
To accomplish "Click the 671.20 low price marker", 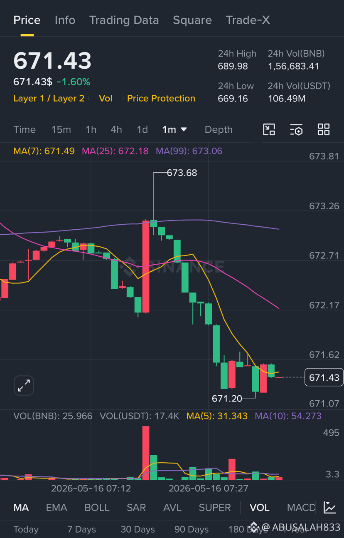I will pos(227,399).
